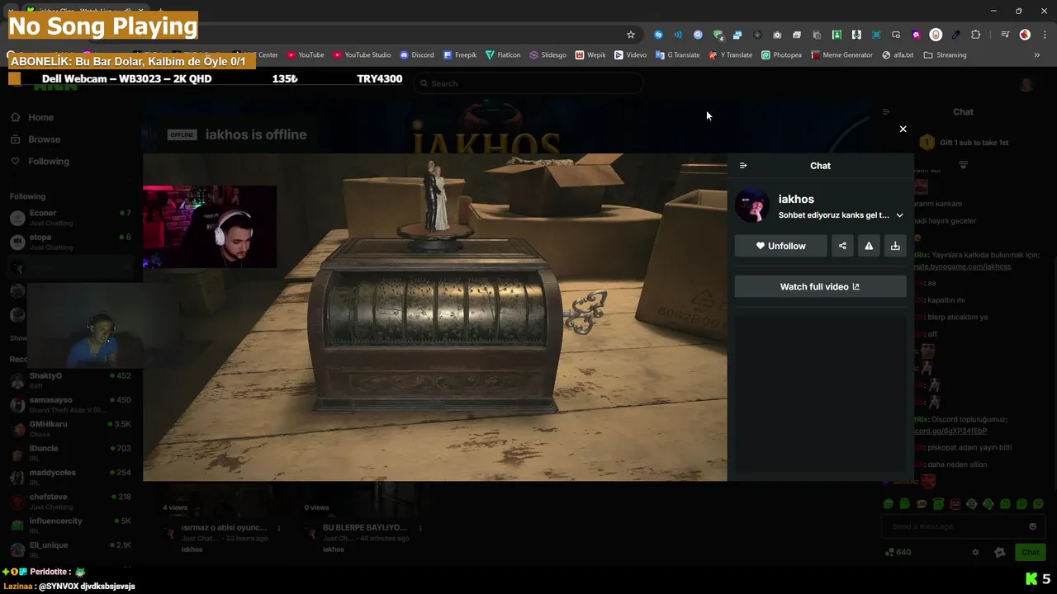
Task: Report the clip via warning triangle icon
Action: [x=869, y=246]
